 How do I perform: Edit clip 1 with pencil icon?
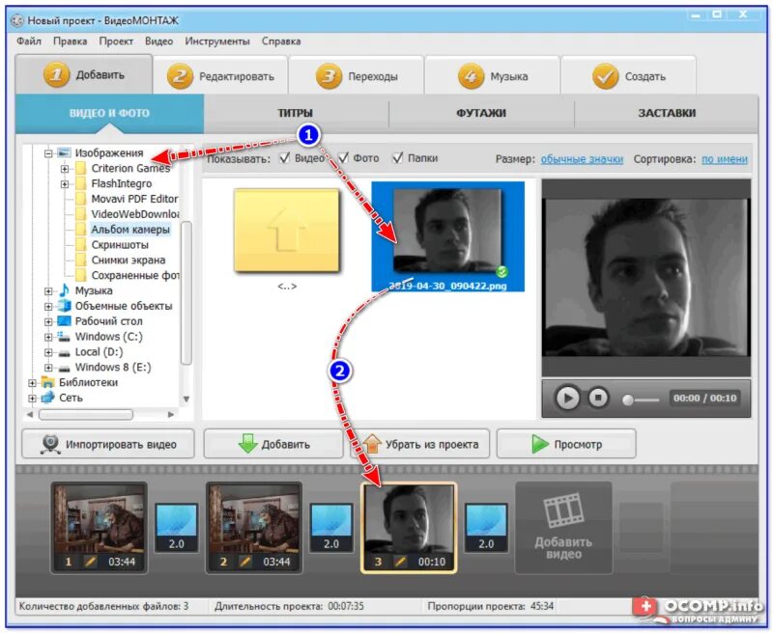pos(90,562)
